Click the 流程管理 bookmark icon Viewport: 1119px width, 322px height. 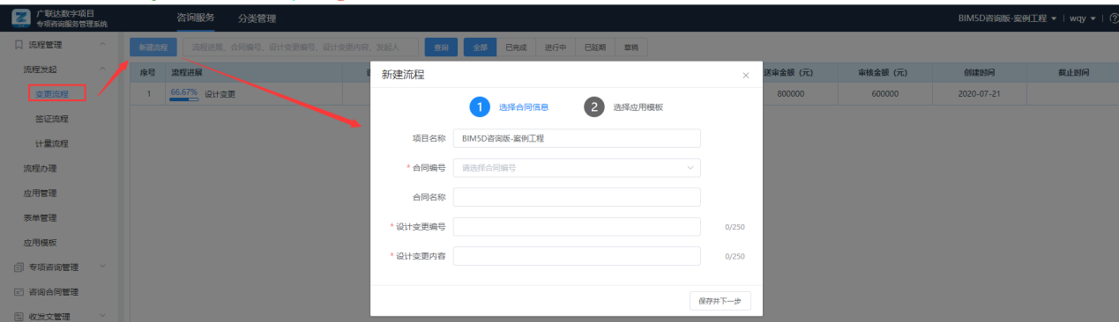coord(19,44)
